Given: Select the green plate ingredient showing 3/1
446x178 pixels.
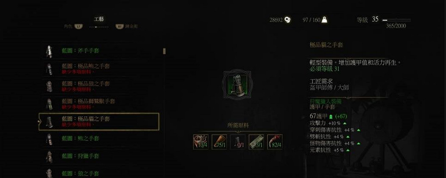Looking at the screenshot, I should point(256,142).
